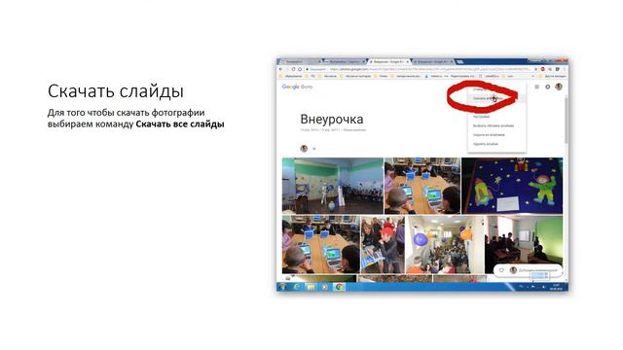
Task: Open top-row photo of kids with laptops
Action: point(422,186)
